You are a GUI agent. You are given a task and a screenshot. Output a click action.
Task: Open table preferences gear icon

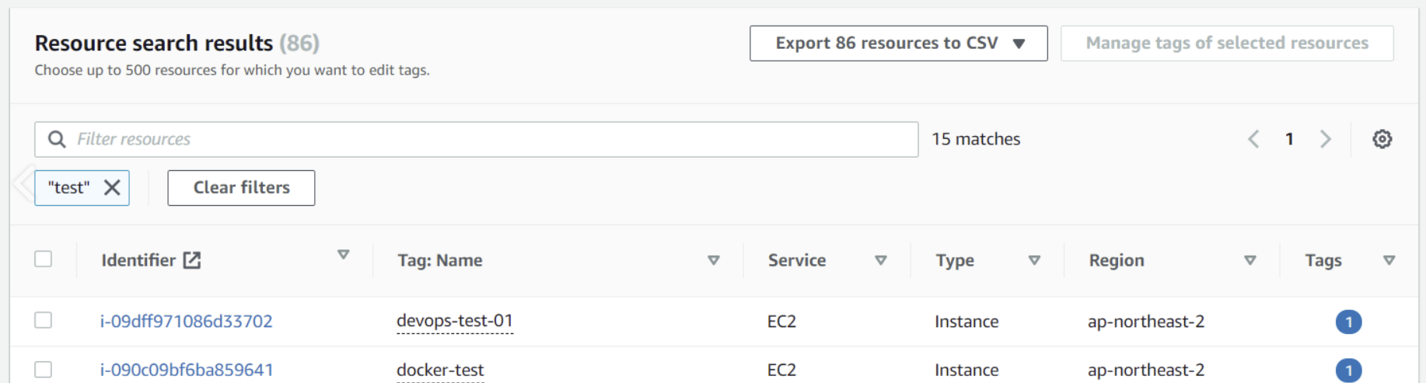(1382, 139)
